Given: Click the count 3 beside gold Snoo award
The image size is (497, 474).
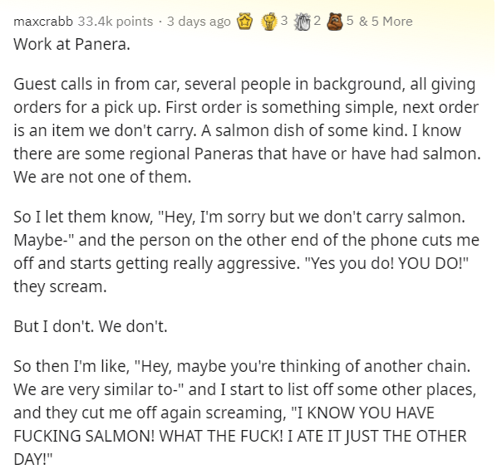Looking at the screenshot, I should point(284,21).
